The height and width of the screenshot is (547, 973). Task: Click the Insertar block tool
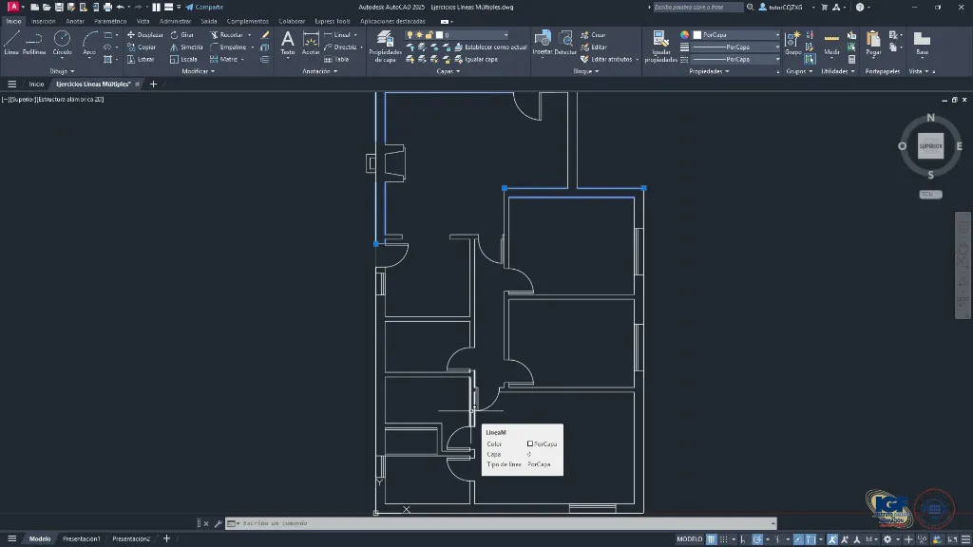click(543, 43)
